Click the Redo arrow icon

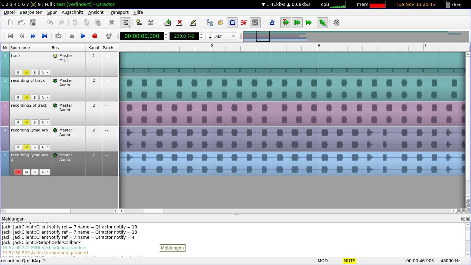(61, 22)
